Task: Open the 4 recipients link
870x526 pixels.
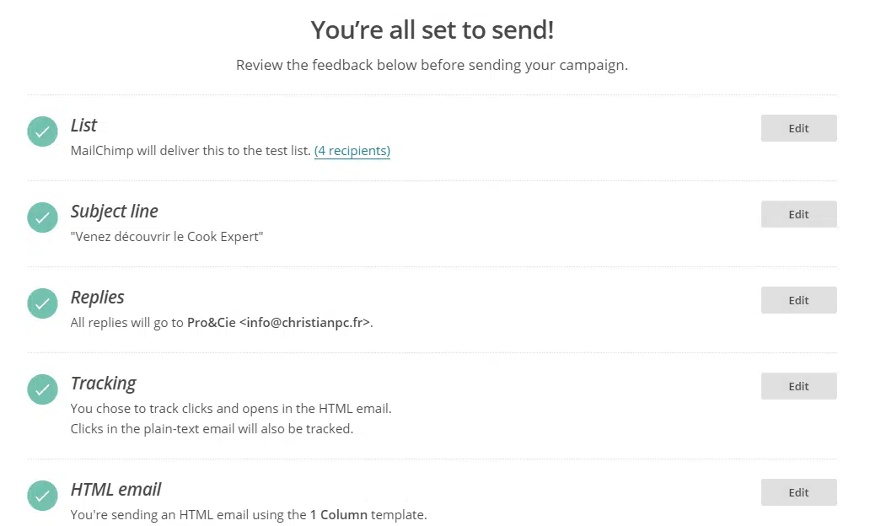Action: (x=352, y=151)
